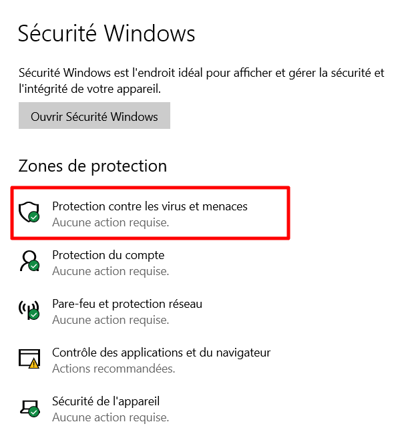
Task: Open Protection du compte
Action: 108,255
